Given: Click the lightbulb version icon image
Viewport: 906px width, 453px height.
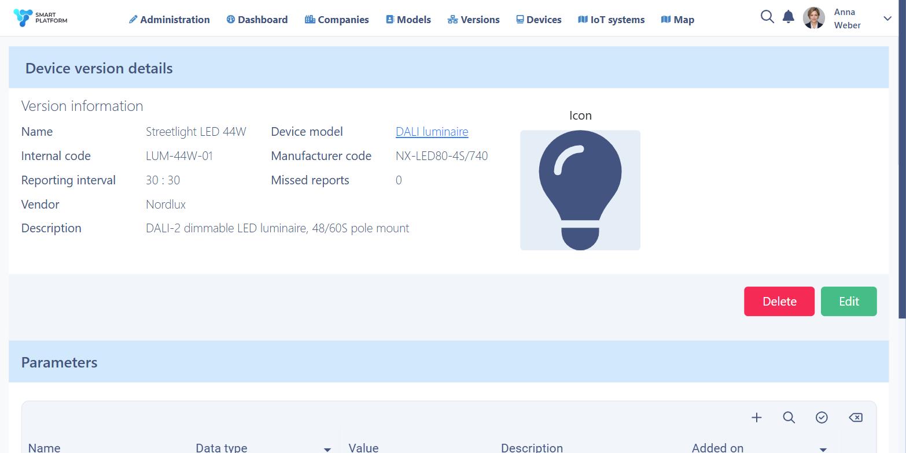Looking at the screenshot, I should pyautogui.click(x=580, y=190).
